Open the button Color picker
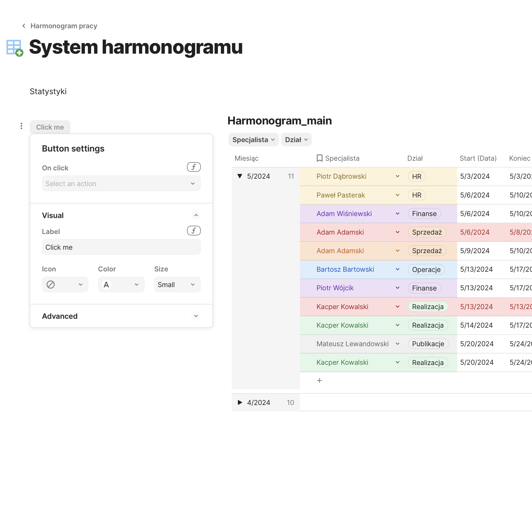Image resolution: width=532 pixels, height=532 pixels. pos(121,285)
